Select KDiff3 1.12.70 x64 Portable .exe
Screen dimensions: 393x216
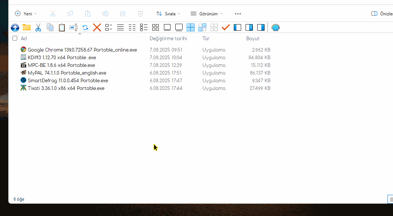62,58
